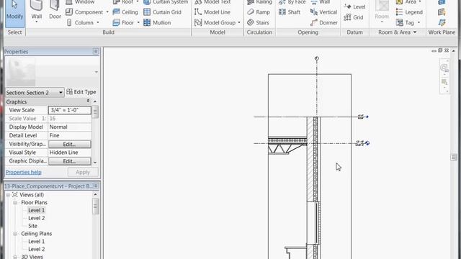Open Level 2 under Floor Plans
461x259 pixels.
[37, 218]
